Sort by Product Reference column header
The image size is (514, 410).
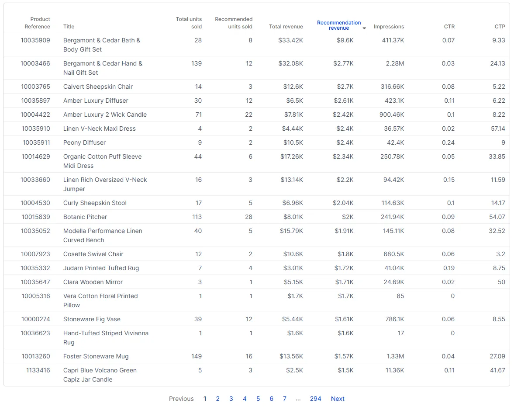38,23
